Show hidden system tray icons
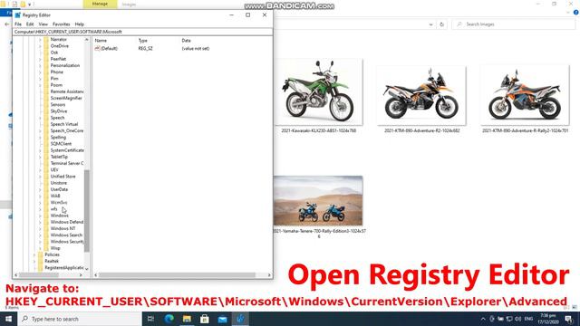 (x=483, y=319)
